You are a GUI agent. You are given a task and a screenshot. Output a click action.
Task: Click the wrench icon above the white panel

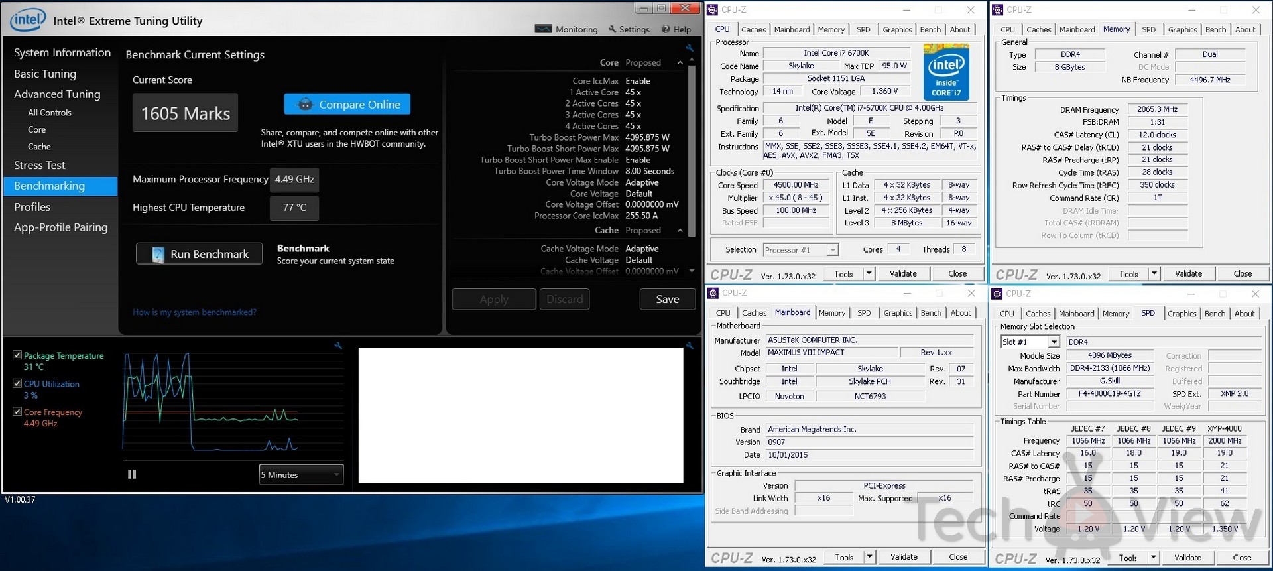coord(690,346)
